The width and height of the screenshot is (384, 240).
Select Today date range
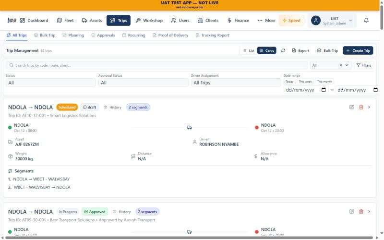coord(289,82)
